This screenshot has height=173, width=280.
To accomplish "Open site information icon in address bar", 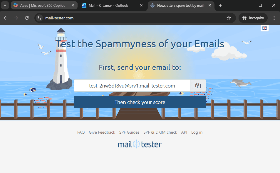I will tap(39, 18).
